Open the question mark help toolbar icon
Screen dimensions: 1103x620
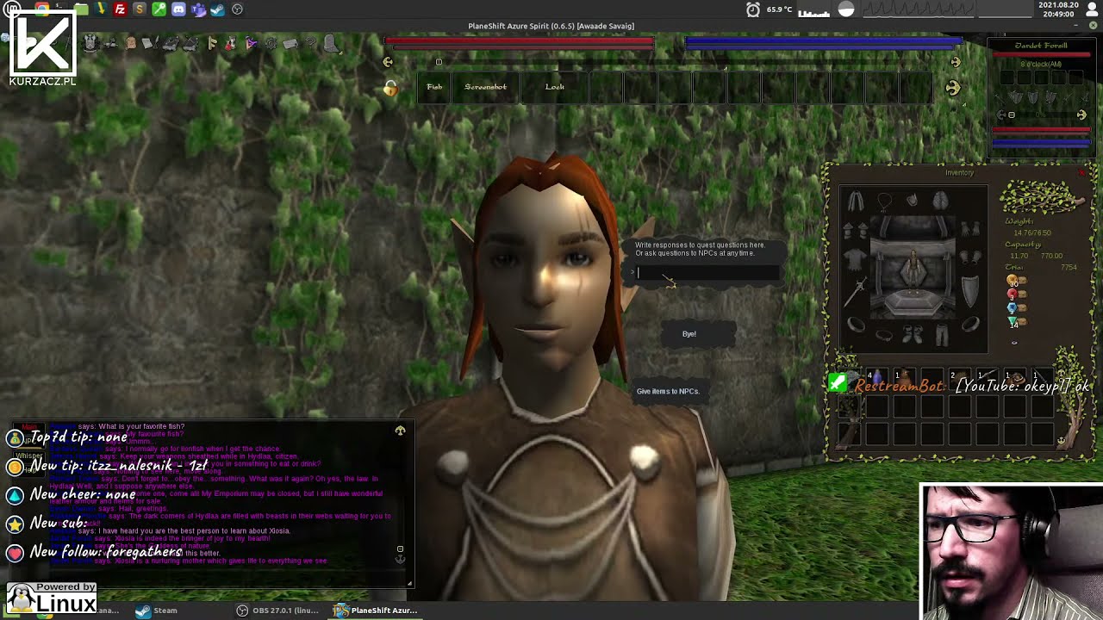(310, 42)
